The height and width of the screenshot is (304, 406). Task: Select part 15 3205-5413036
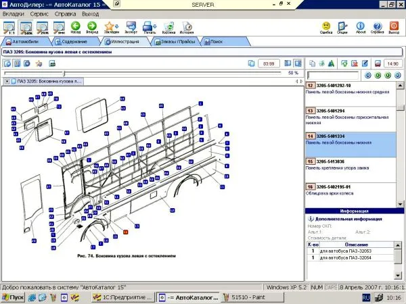pyautogui.click(x=351, y=170)
